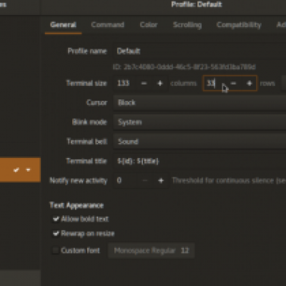Click the Monospace Regular font button

pyautogui.click(x=152, y=250)
